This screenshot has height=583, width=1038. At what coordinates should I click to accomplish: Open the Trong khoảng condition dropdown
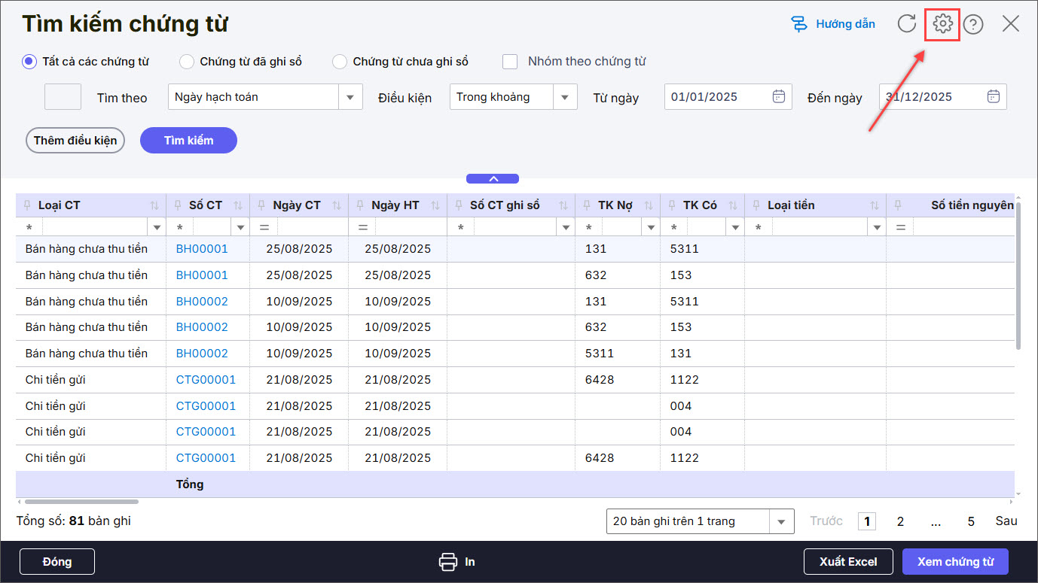pyautogui.click(x=564, y=97)
